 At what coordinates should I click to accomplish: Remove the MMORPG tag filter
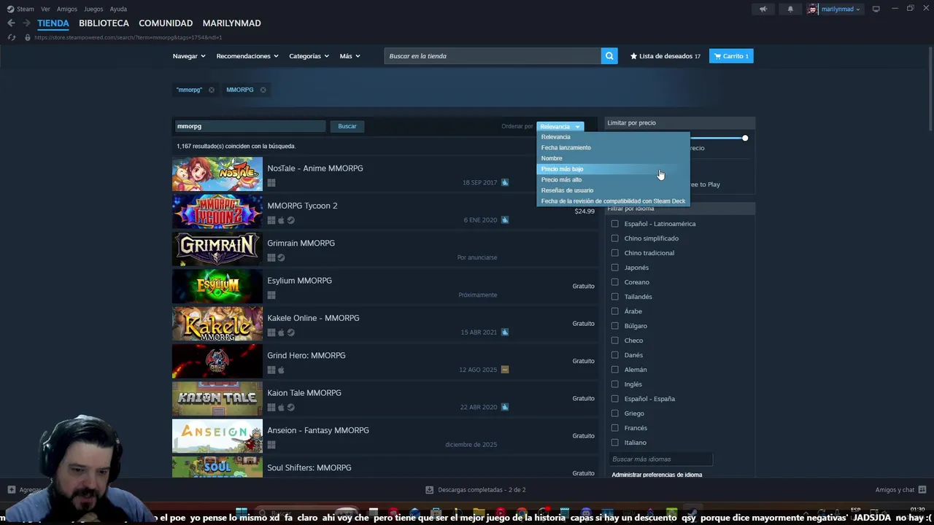pos(263,90)
